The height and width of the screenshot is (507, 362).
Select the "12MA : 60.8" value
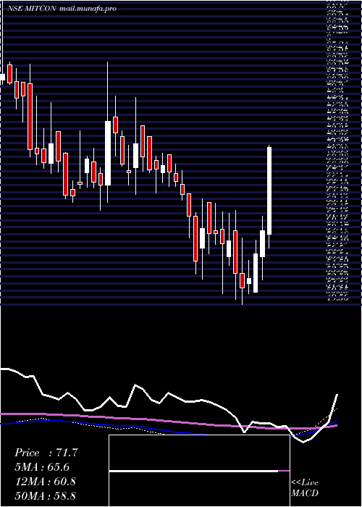[45, 482]
